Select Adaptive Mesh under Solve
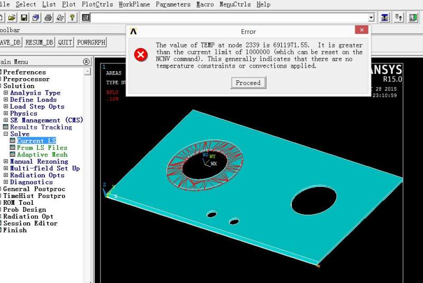The image size is (423, 283). 42,154
